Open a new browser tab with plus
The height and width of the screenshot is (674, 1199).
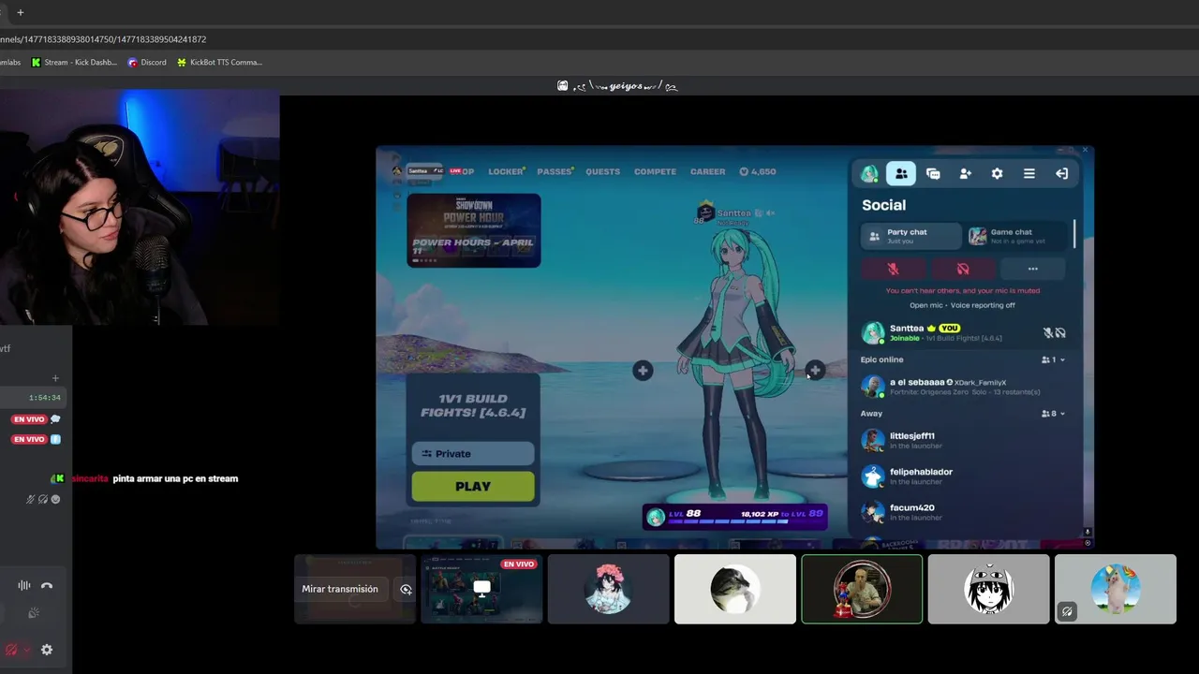[21, 12]
